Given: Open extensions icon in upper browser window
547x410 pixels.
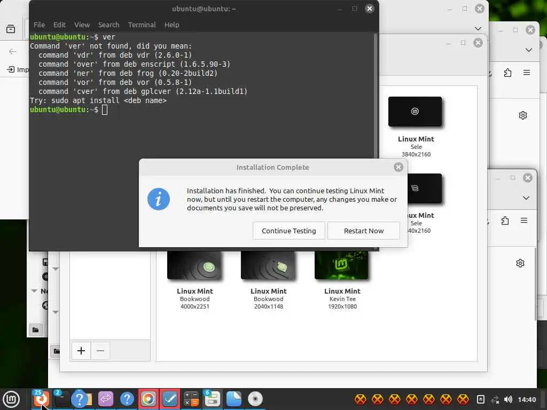Looking at the screenshot, I should [507, 73].
